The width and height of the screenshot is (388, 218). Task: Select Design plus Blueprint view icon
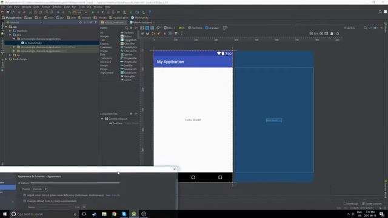152,28
